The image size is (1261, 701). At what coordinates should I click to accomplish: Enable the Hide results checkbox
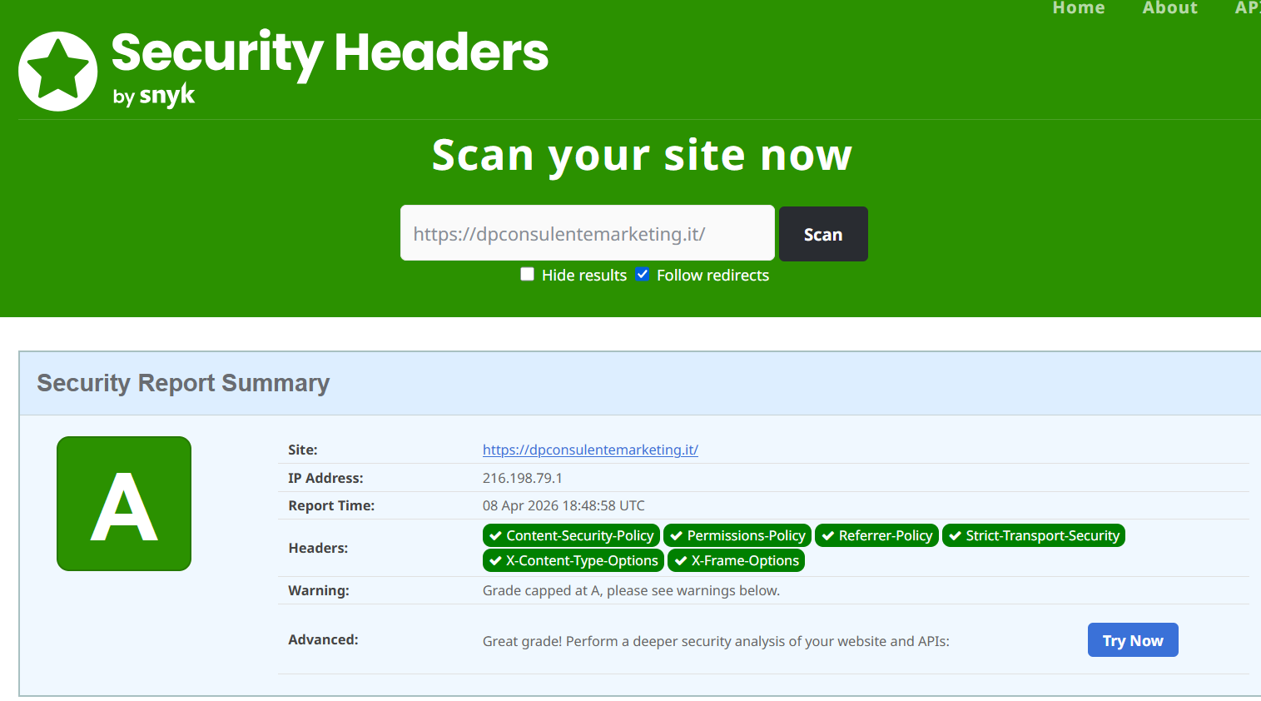pos(527,274)
